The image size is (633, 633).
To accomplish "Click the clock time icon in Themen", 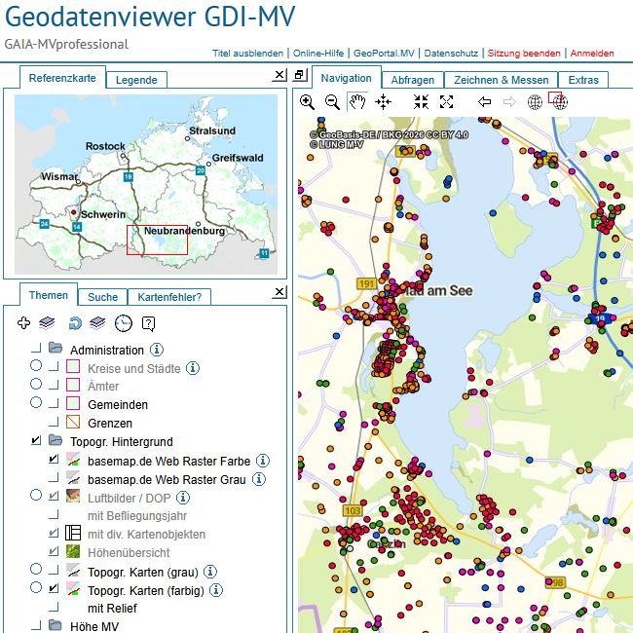I will tap(124, 323).
